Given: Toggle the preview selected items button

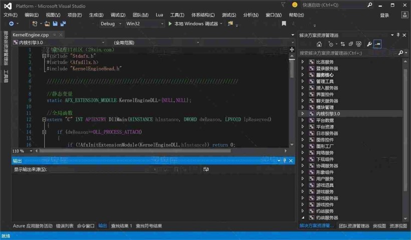Looking at the screenshot, I should coord(377,44).
